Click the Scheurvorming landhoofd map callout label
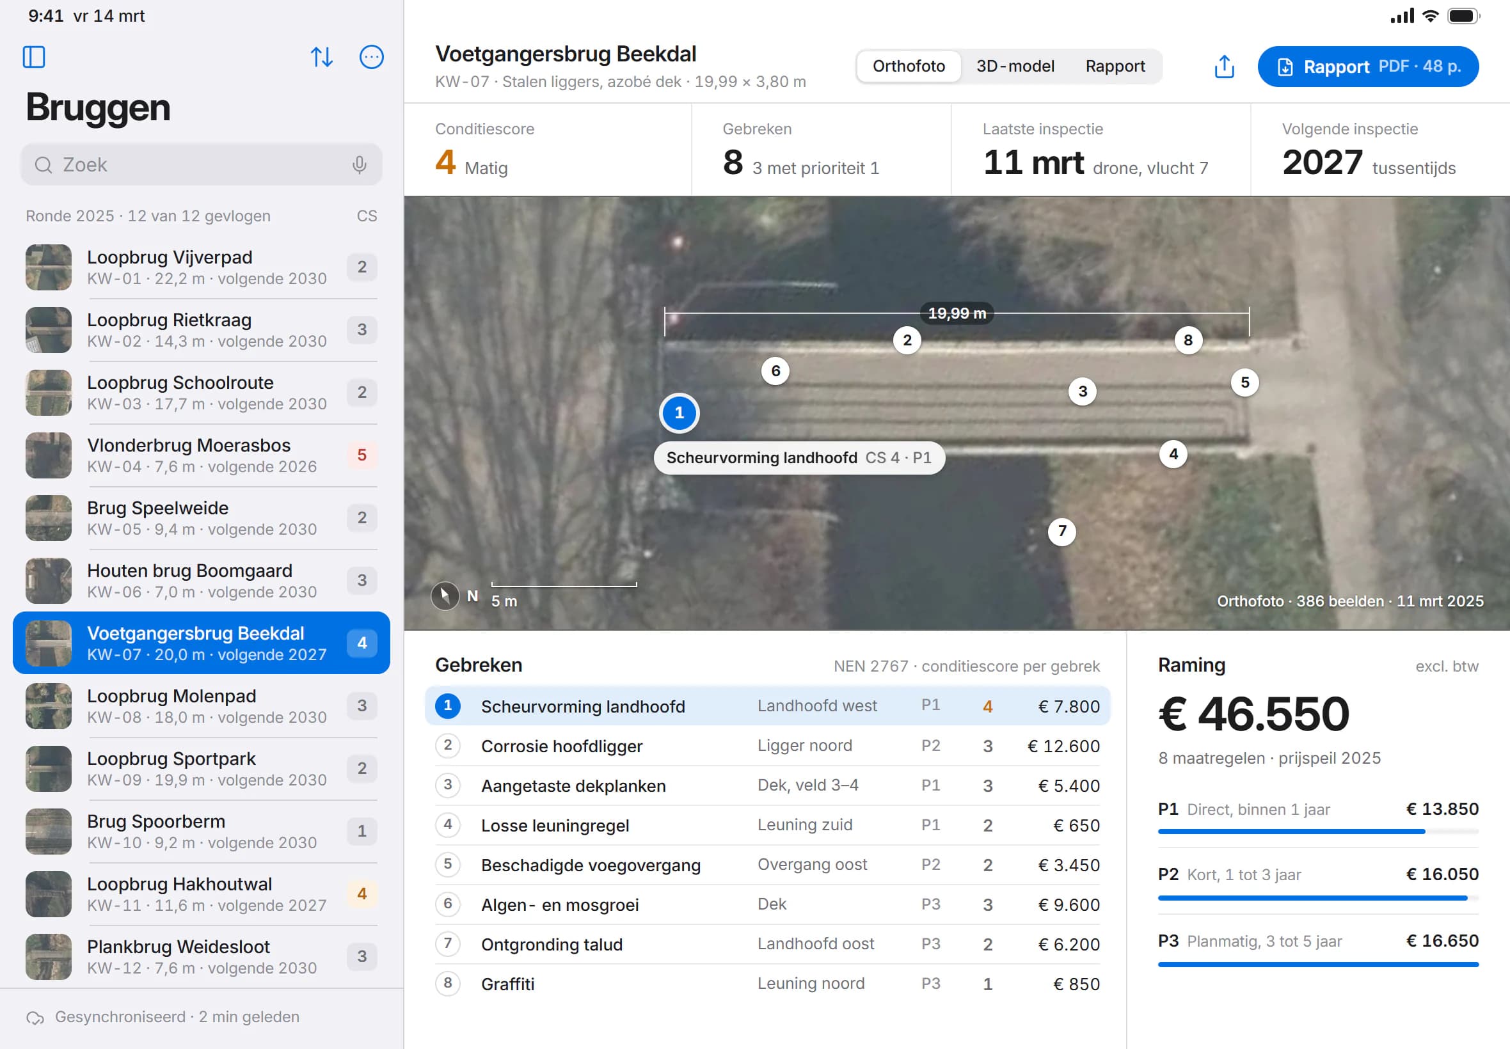Viewport: 1510px width, 1049px height. point(799,457)
